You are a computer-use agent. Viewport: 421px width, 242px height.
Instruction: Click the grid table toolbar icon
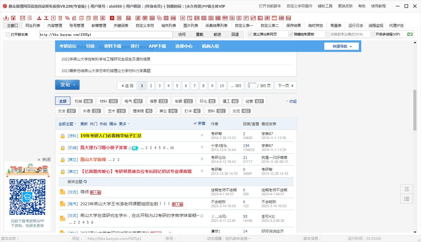click(166, 18)
